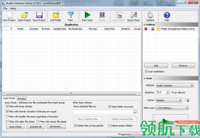The height and width of the screenshot is (138, 200).
Task: Open the Help menu
Action: 13,8
